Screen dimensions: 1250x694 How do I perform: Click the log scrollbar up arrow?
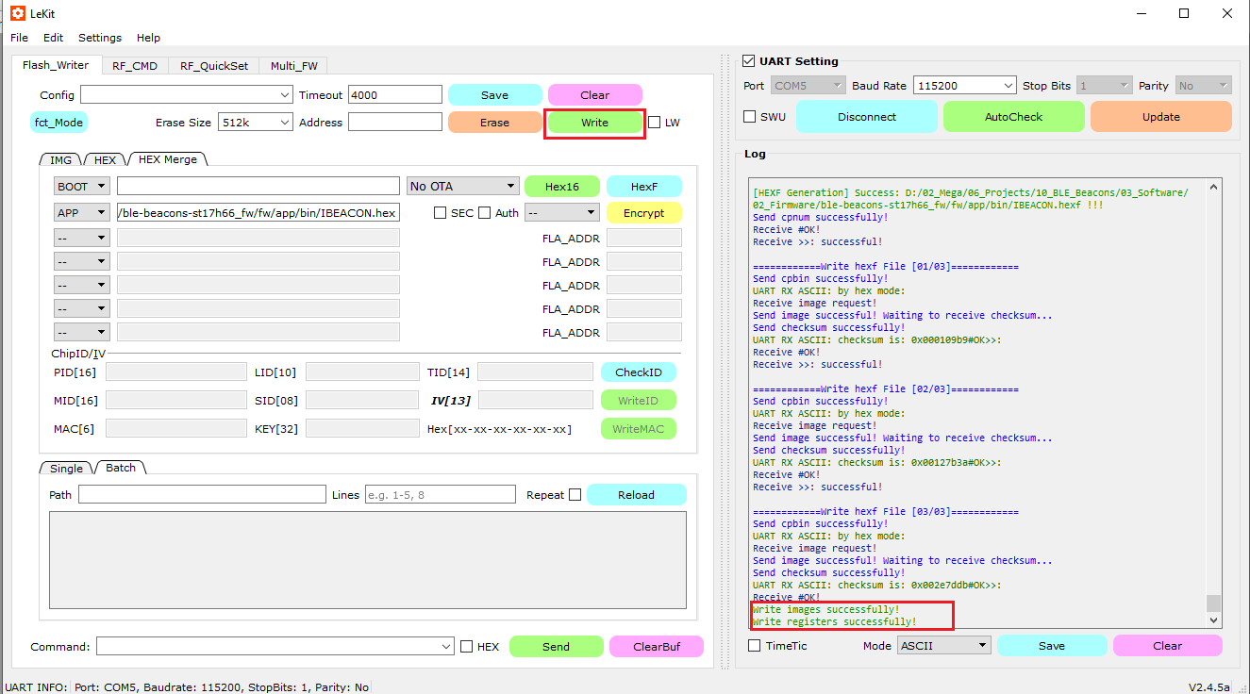(x=1214, y=186)
